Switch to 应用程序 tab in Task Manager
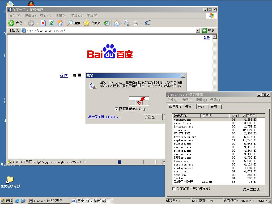This screenshot has width=272, height=204. click(x=175, y=107)
